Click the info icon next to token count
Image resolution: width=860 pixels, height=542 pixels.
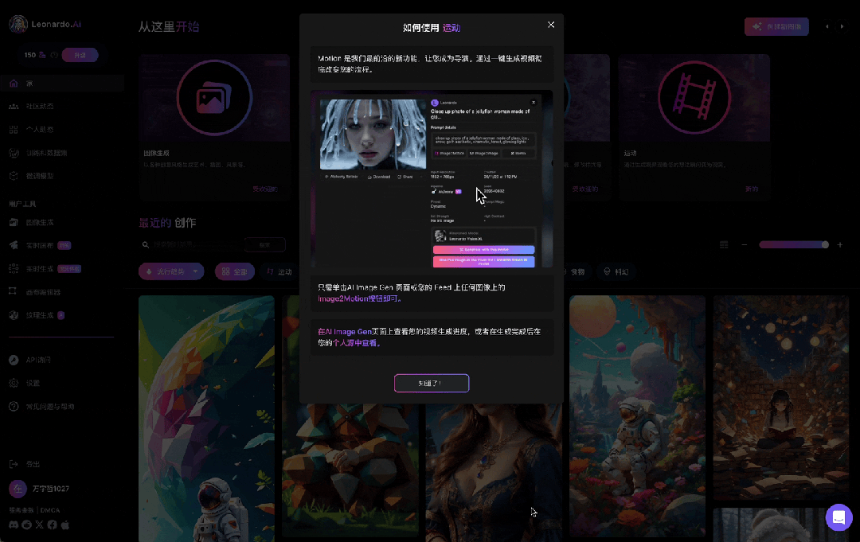click(54, 55)
